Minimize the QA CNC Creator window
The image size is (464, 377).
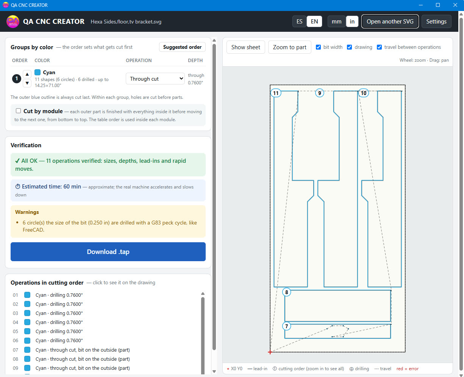420,5
